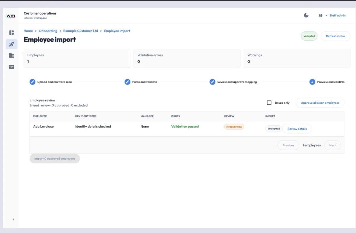Screen dimensions: 356x233
Task: Open Example Customer Ltd breadcrumb
Action: coord(80,31)
